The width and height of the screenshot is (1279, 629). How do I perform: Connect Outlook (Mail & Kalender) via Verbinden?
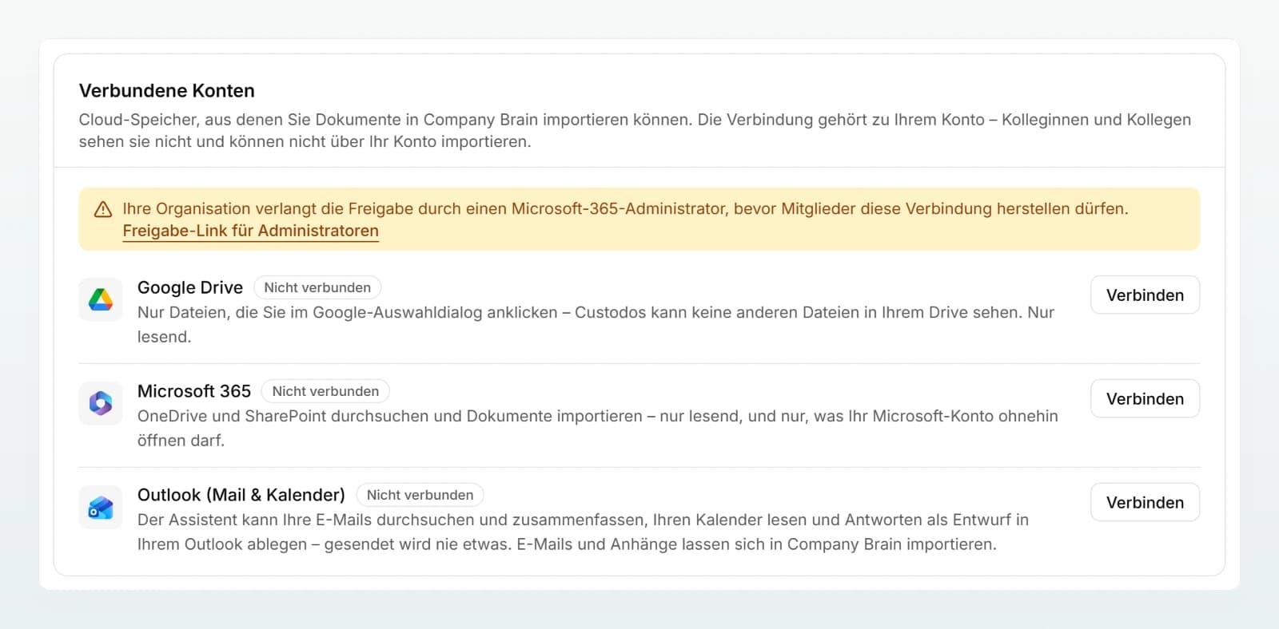pyautogui.click(x=1145, y=503)
